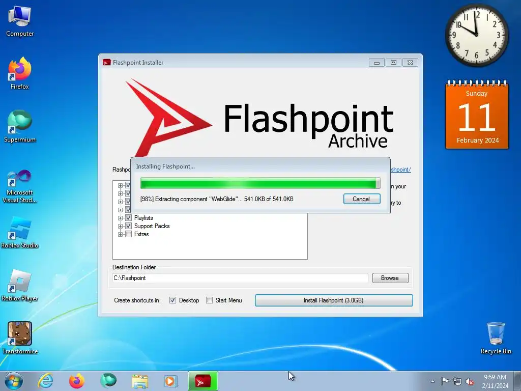Image resolution: width=521 pixels, height=391 pixels.
Task: Enable the Extras checkbox
Action: pyautogui.click(x=128, y=234)
